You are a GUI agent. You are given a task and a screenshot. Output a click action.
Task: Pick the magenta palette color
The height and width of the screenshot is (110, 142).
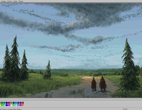pos(9,105)
